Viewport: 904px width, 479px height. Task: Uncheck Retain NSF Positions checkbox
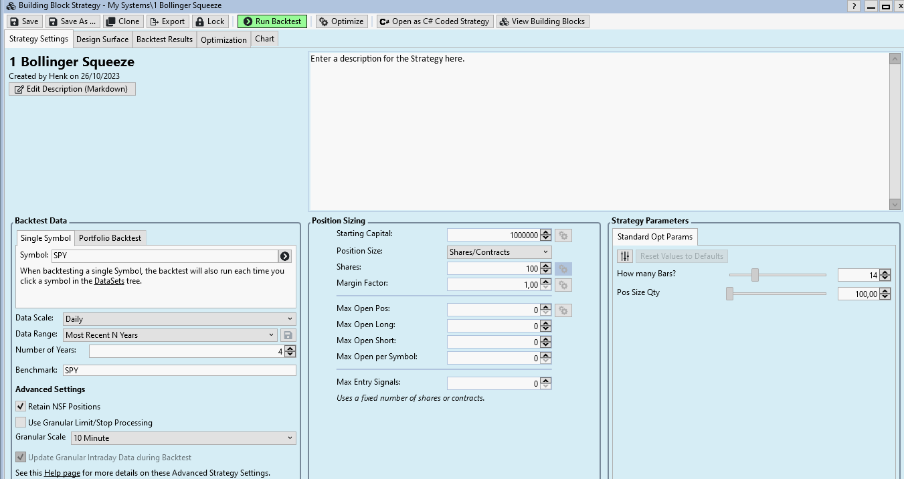[x=21, y=406]
